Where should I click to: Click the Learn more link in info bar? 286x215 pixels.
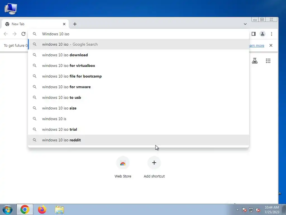(257, 46)
